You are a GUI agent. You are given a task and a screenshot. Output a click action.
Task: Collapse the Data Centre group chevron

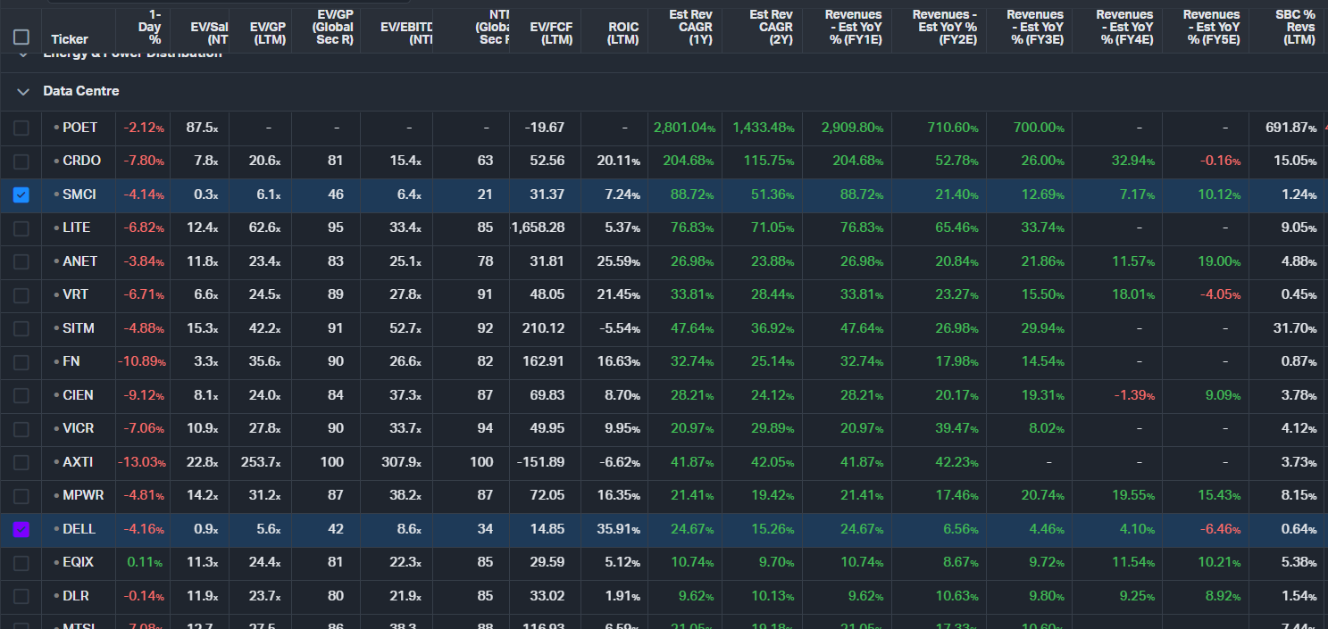pyautogui.click(x=22, y=91)
